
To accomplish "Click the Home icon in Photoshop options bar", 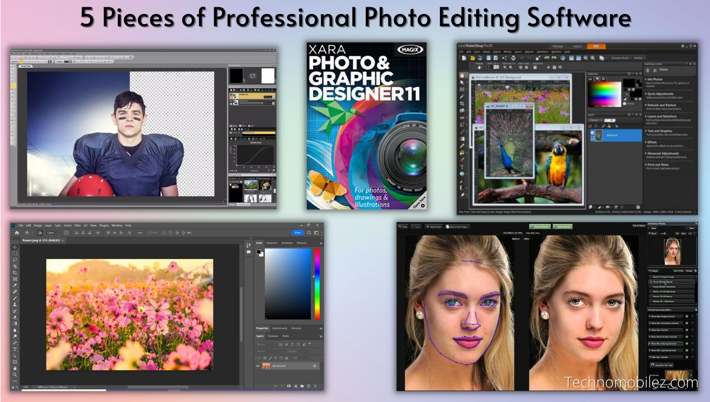I will pyautogui.click(x=17, y=232).
